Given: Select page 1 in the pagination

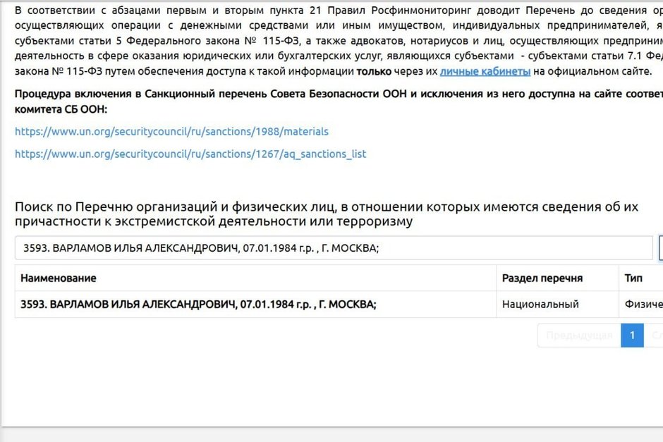Looking at the screenshot, I should [x=632, y=336].
